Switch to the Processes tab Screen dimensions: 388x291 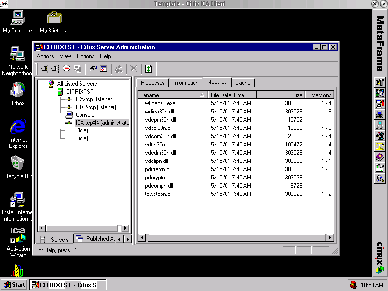click(152, 83)
